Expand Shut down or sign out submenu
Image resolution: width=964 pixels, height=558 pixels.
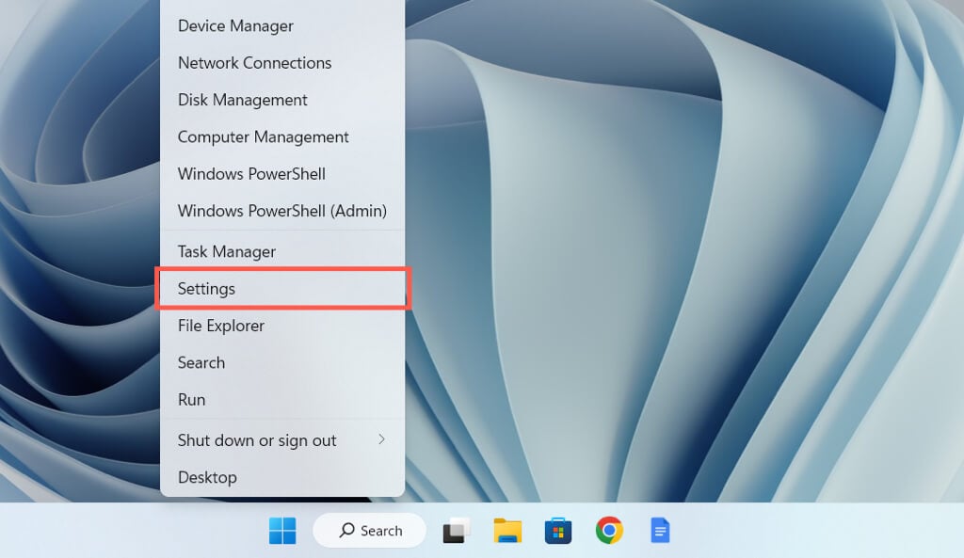point(282,440)
